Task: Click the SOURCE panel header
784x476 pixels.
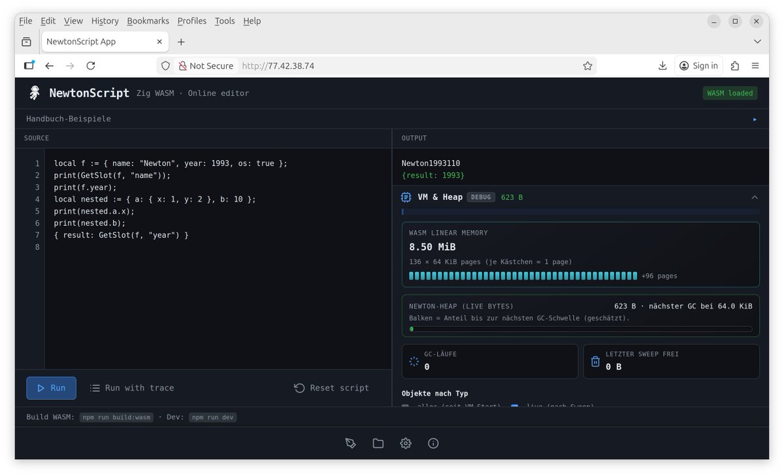Action: [37, 138]
